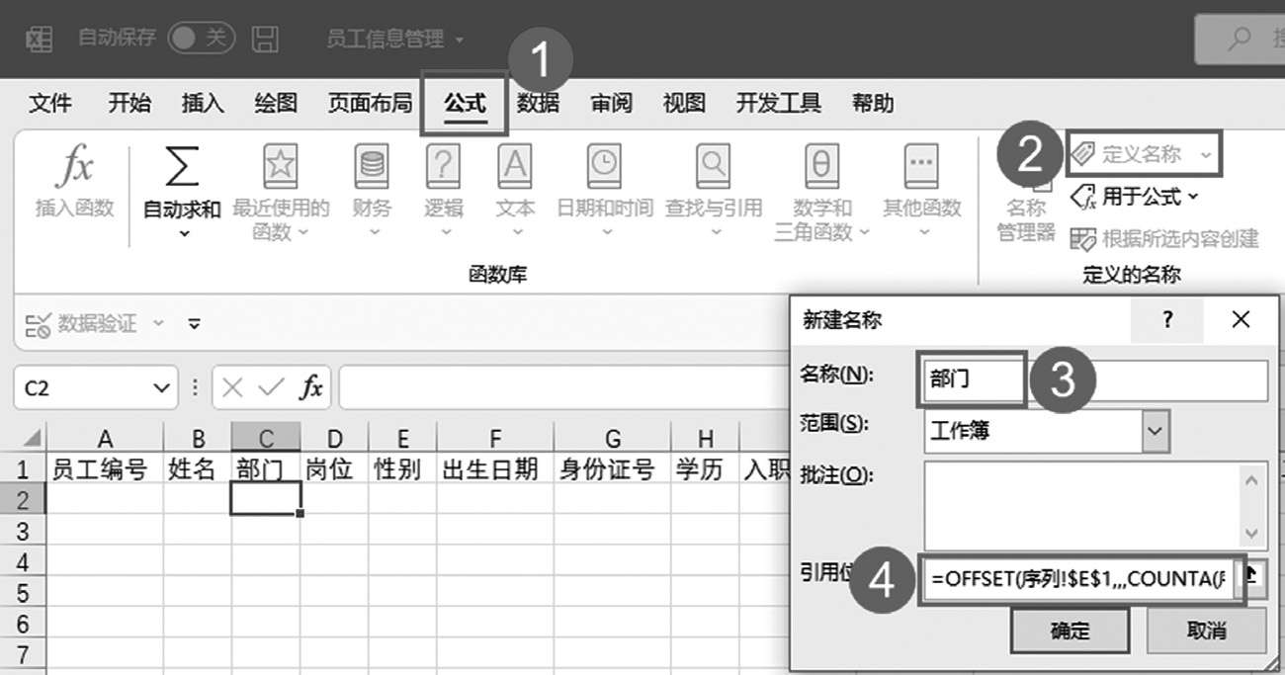This screenshot has height=675, width=1285.
Task: Switch to the 数据 tab
Action: (x=539, y=103)
